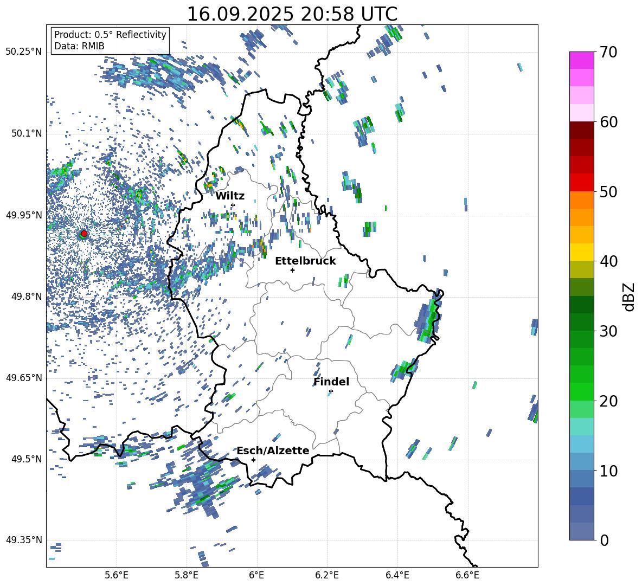Click the Esch/Alzette station cross marker
The width and height of the screenshot is (642, 586).
(253, 460)
